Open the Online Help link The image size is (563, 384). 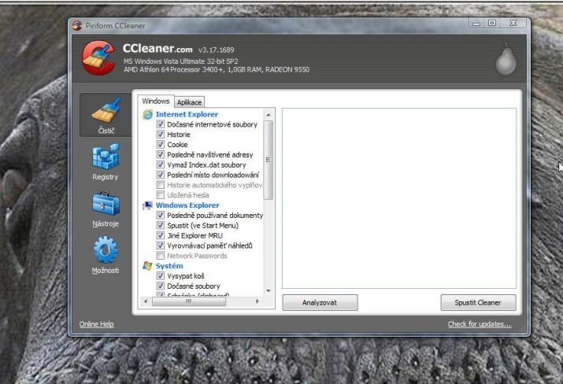97,324
